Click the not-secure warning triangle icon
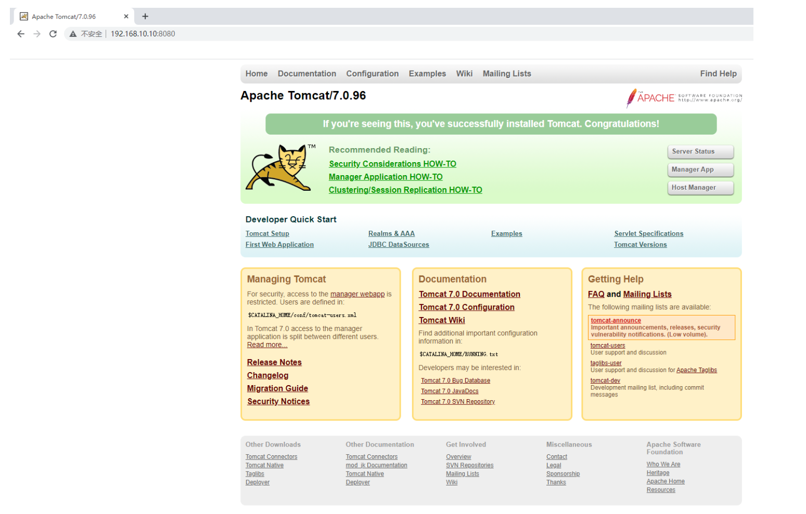The image size is (806, 514). [x=73, y=34]
